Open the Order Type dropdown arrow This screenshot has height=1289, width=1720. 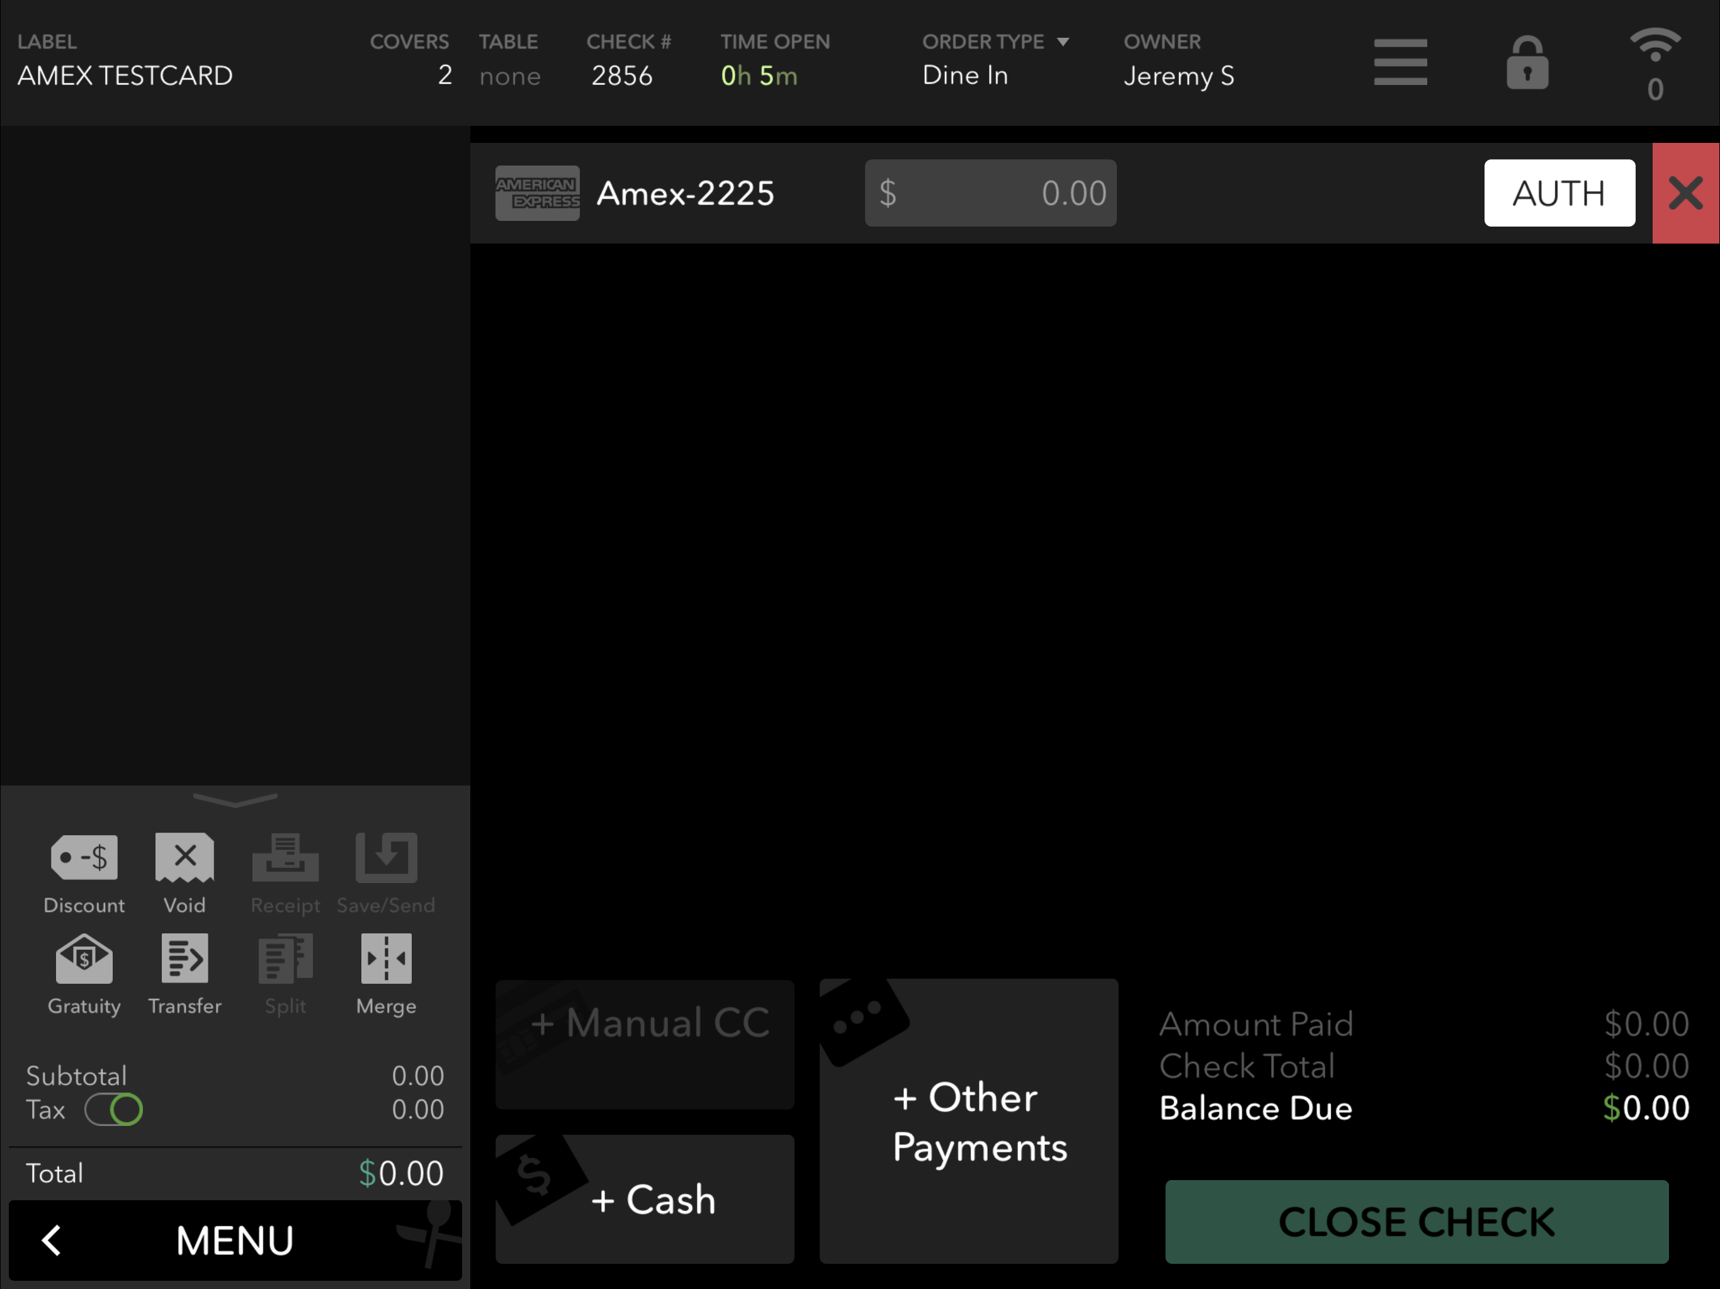tap(1062, 42)
